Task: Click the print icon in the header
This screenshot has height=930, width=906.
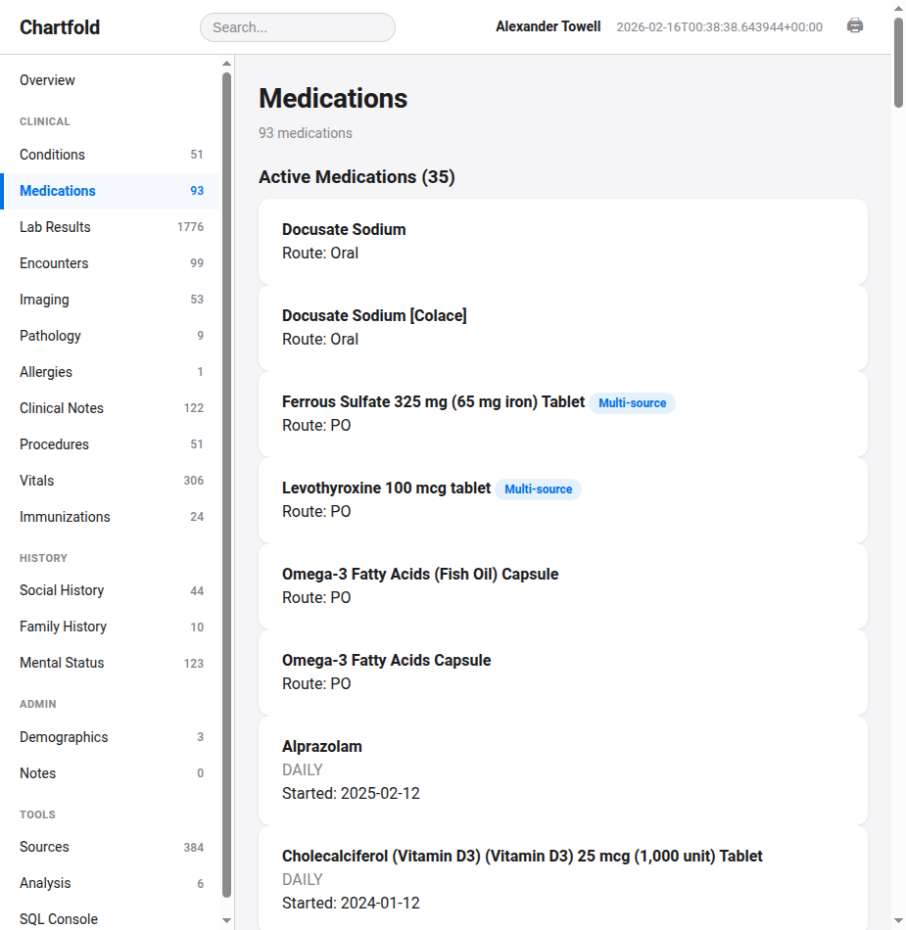Action: [854, 26]
